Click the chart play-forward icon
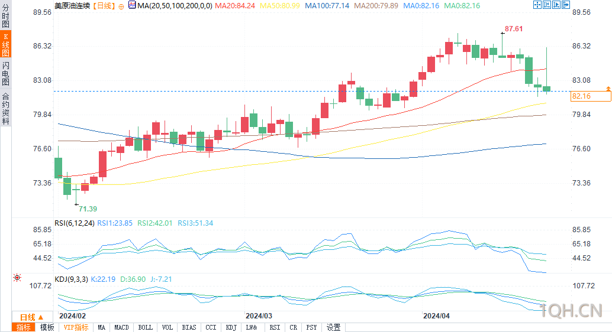 pos(556,5)
